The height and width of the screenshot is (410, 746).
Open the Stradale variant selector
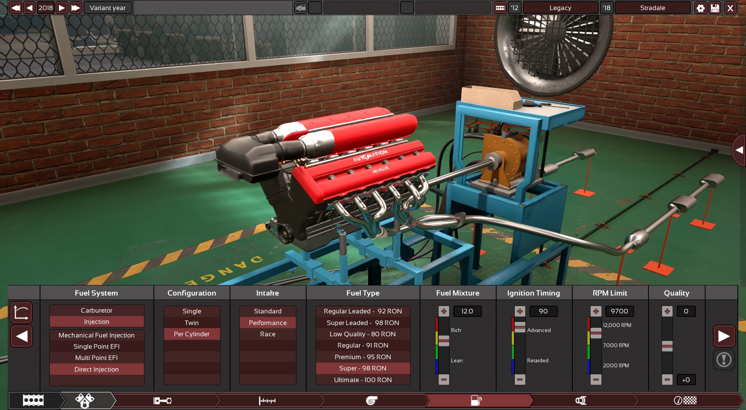(652, 8)
